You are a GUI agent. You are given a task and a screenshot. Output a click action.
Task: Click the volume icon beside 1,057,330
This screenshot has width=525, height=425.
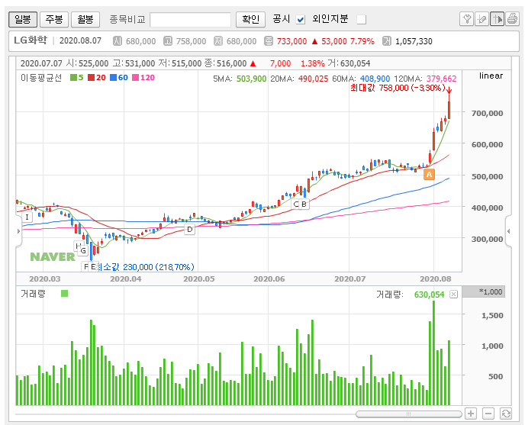pyautogui.click(x=387, y=41)
